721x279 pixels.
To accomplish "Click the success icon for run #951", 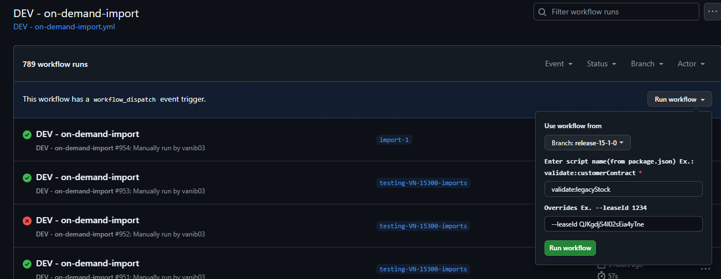I will click(27, 264).
